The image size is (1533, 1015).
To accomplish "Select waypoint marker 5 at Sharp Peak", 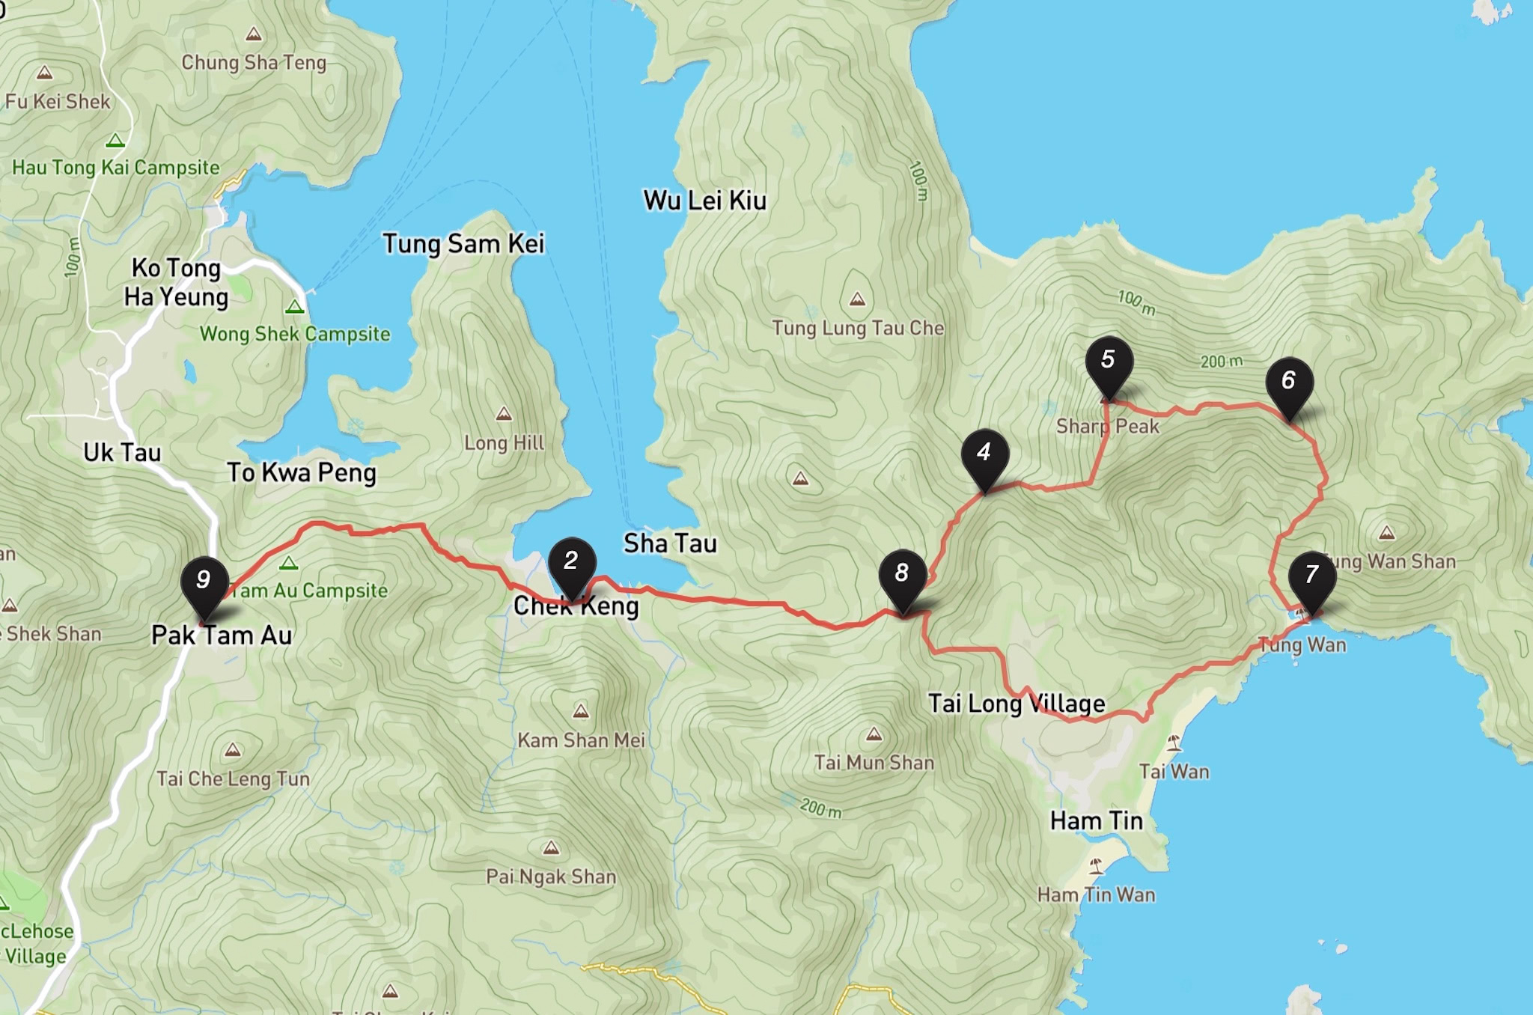I will pos(1109,366).
